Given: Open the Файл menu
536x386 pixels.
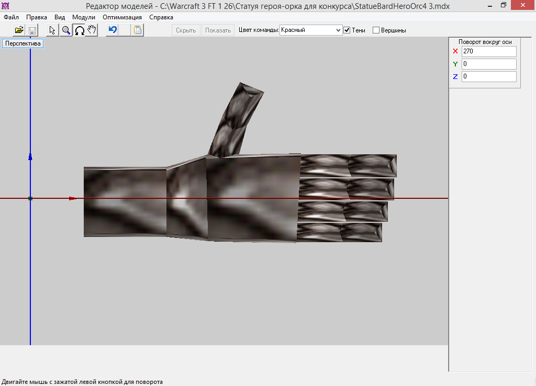Looking at the screenshot, I should tap(11, 17).
